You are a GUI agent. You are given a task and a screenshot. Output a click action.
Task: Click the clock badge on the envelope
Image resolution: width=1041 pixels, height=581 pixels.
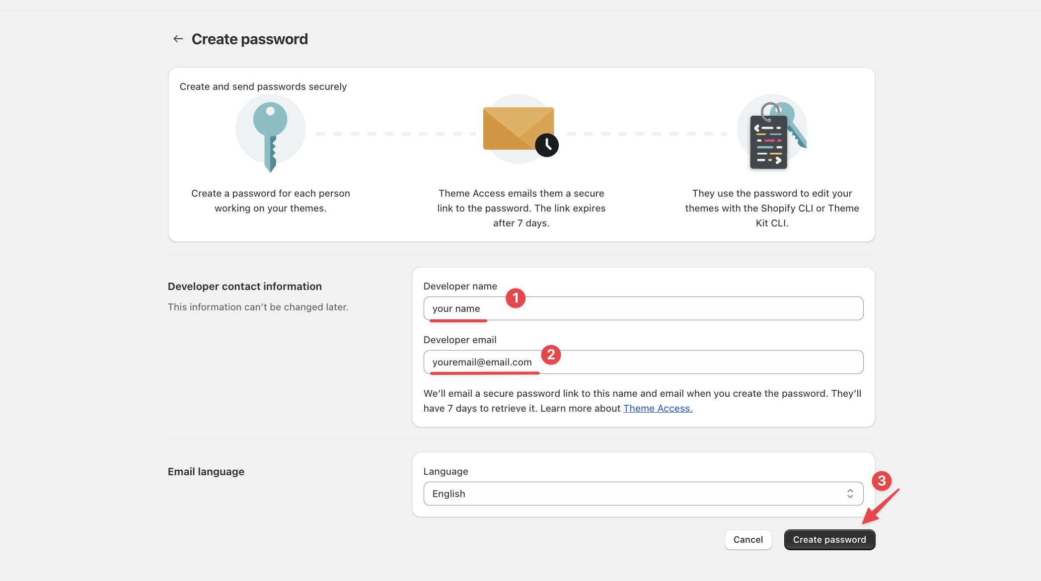pyautogui.click(x=546, y=145)
